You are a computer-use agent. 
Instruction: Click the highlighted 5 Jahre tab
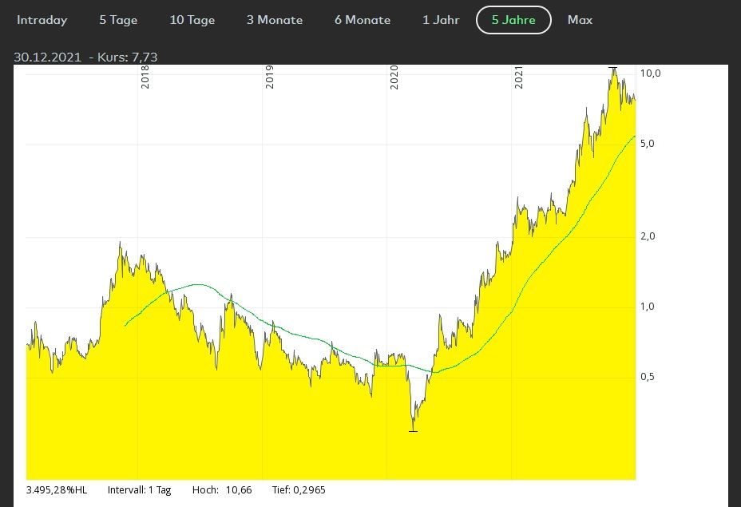[513, 20]
